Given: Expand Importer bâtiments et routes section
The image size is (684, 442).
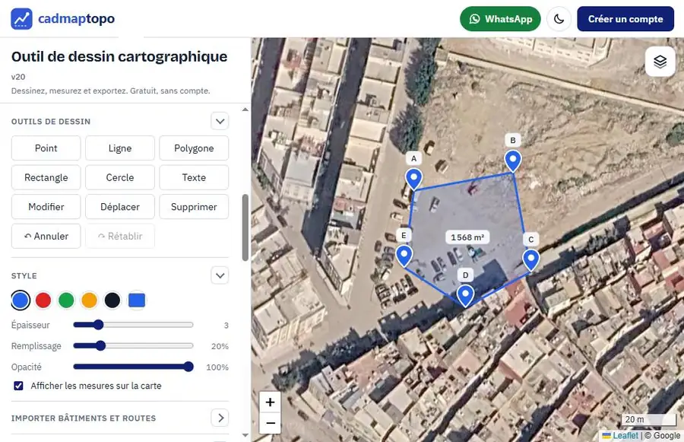Looking at the screenshot, I should point(220,418).
